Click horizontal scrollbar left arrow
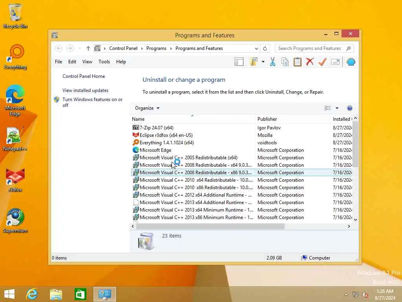The image size is (402, 302). (133, 226)
